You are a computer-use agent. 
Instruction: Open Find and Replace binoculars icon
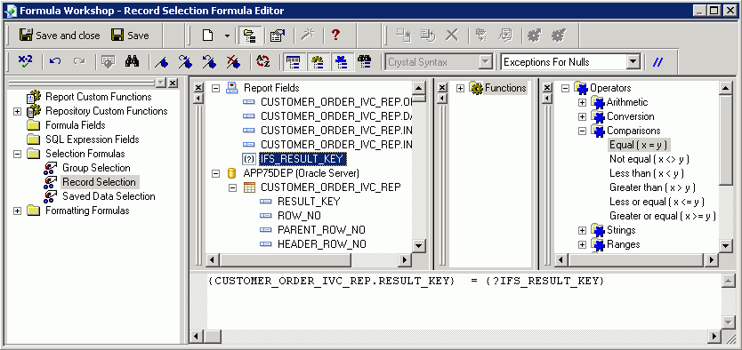(132, 62)
